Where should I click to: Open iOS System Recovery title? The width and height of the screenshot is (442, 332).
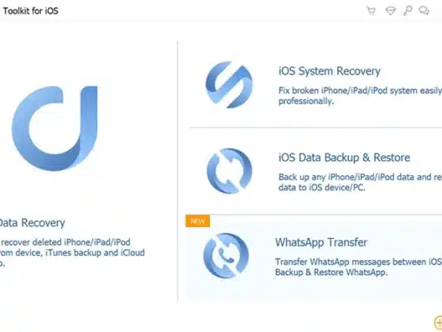point(329,71)
